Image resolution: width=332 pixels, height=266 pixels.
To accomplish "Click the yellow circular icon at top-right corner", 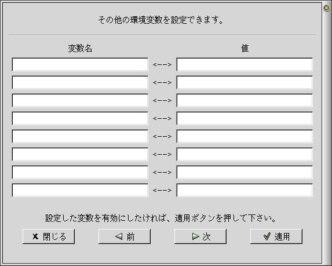I will 327,8.
